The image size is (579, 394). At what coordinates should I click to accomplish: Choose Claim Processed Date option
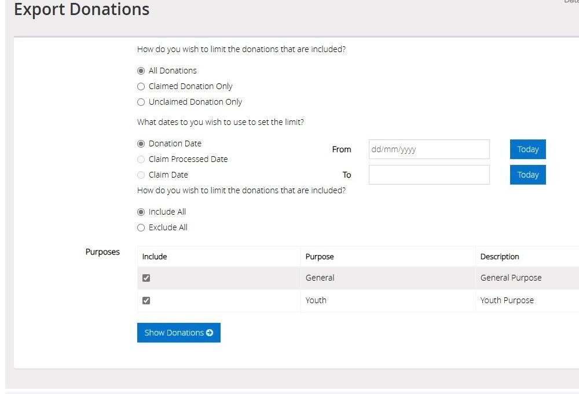141,159
